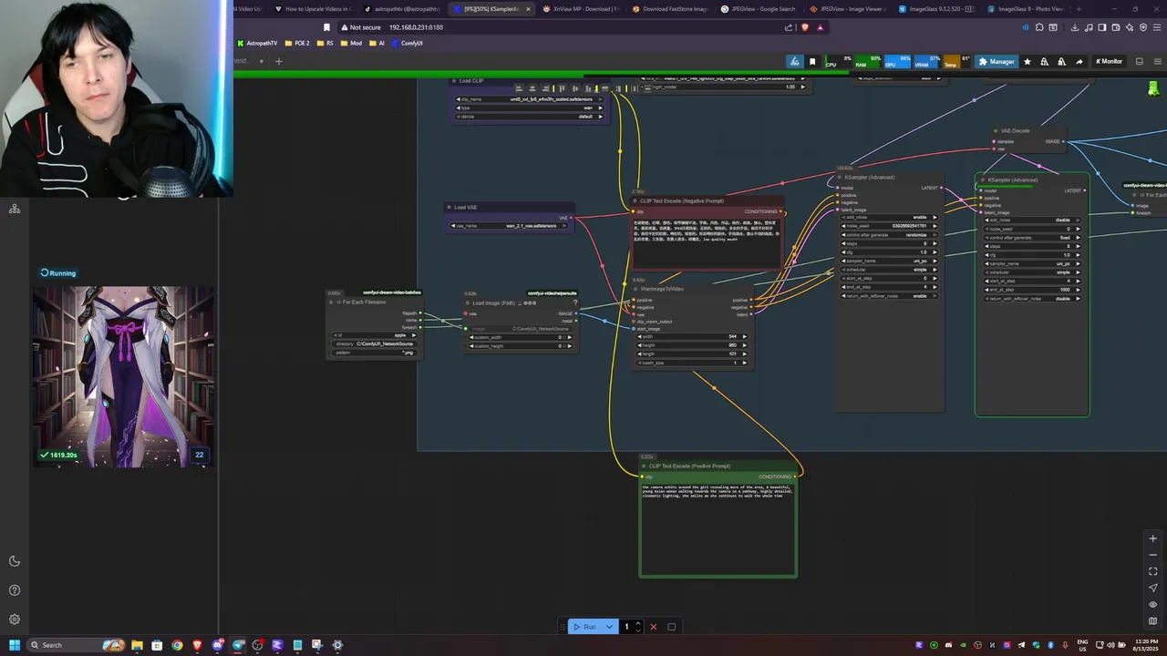Viewport: 1167px width, 656px height.
Task: Click the star icon next to Manager
Action: 1028,62
